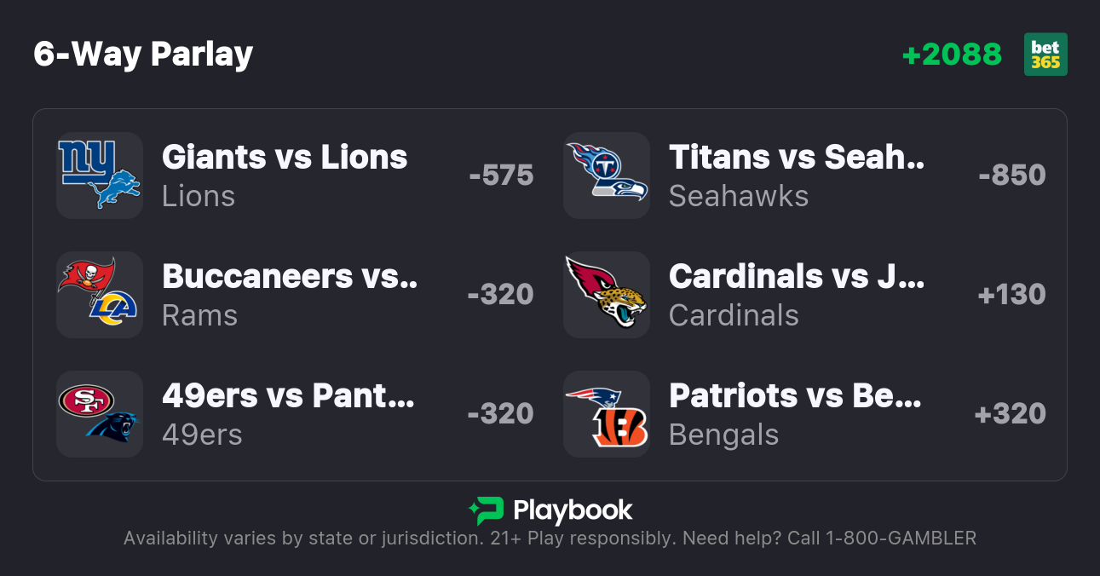Select the +320 Bengals odds
Screen dimensions: 1100x576
pyautogui.click(x=1011, y=414)
